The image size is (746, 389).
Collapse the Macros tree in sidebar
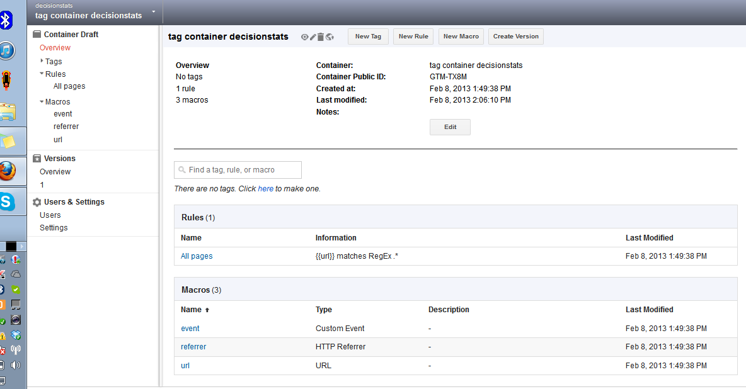pyautogui.click(x=42, y=101)
